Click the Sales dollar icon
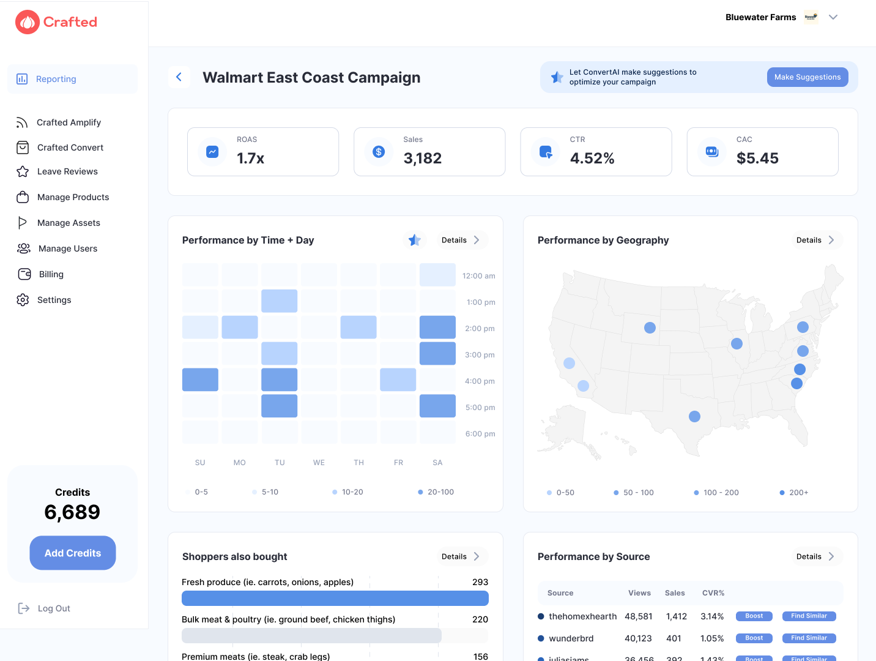 coord(379,151)
